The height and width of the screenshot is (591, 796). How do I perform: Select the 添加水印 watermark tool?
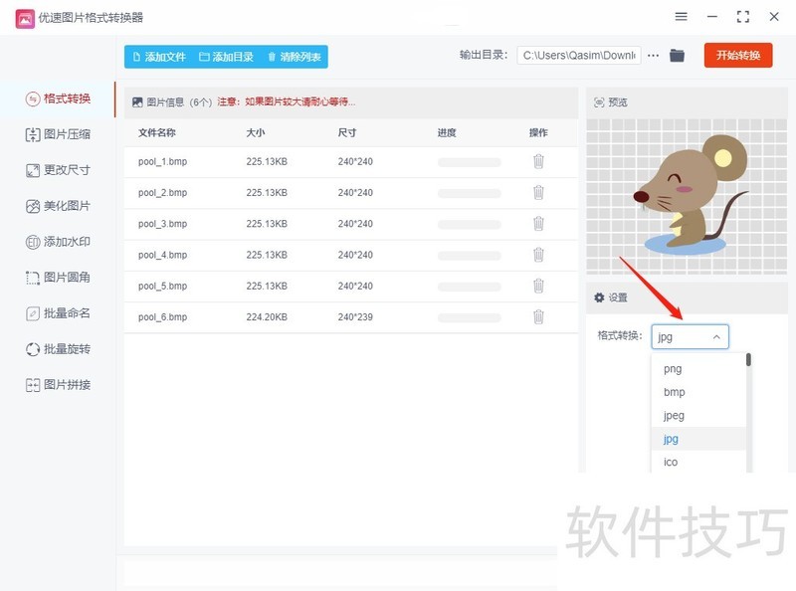(60, 242)
